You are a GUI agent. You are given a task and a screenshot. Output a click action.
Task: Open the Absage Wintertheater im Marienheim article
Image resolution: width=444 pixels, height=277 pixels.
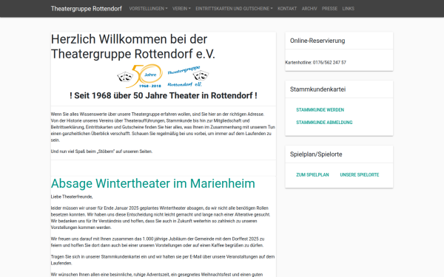[x=153, y=183]
